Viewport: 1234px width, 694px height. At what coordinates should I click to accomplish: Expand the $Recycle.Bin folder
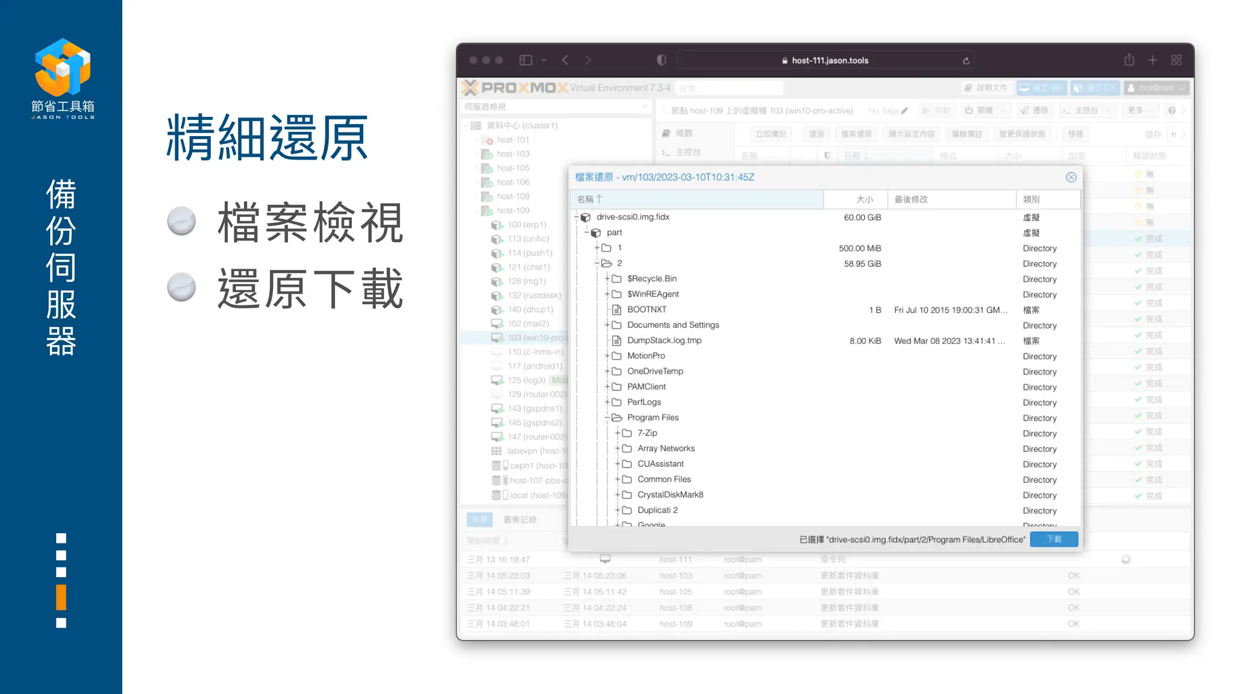point(607,278)
